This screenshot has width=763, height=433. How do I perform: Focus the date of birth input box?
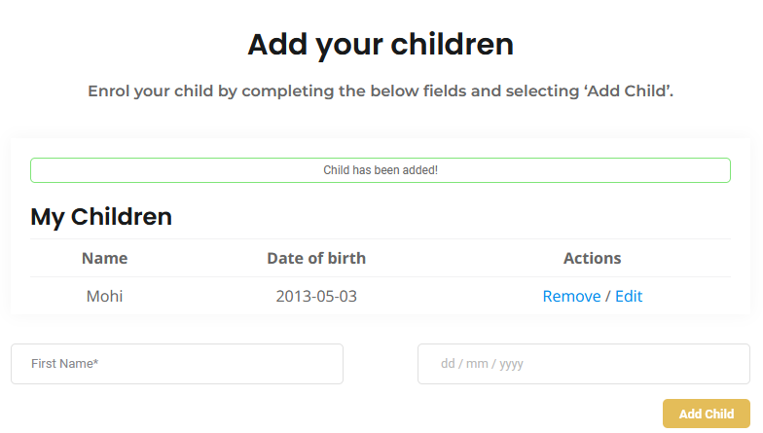point(584,364)
